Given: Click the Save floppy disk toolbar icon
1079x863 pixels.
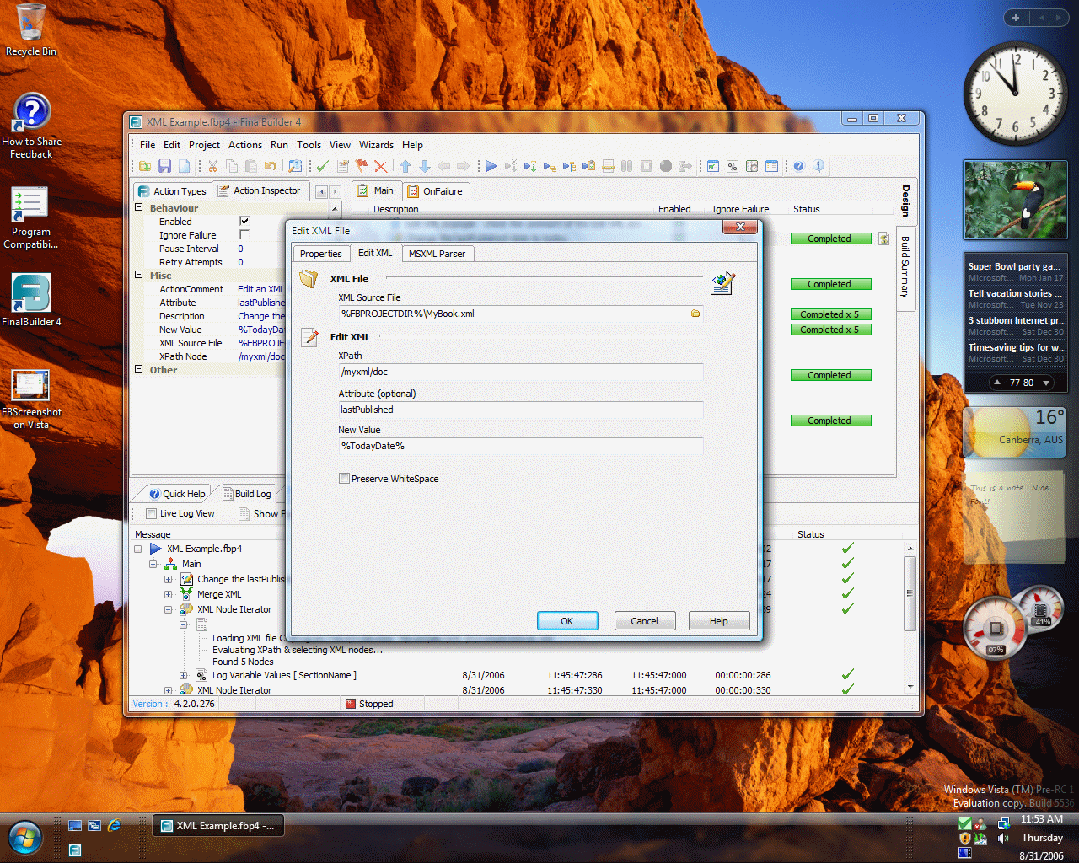Looking at the screenshot, I should tap(164, 166).
